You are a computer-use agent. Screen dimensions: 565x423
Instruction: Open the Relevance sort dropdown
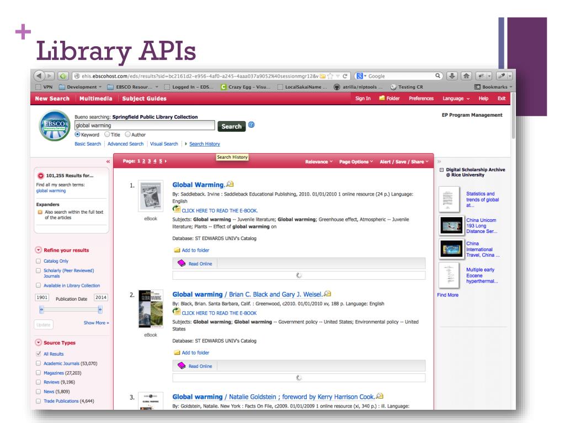point(319,161)
